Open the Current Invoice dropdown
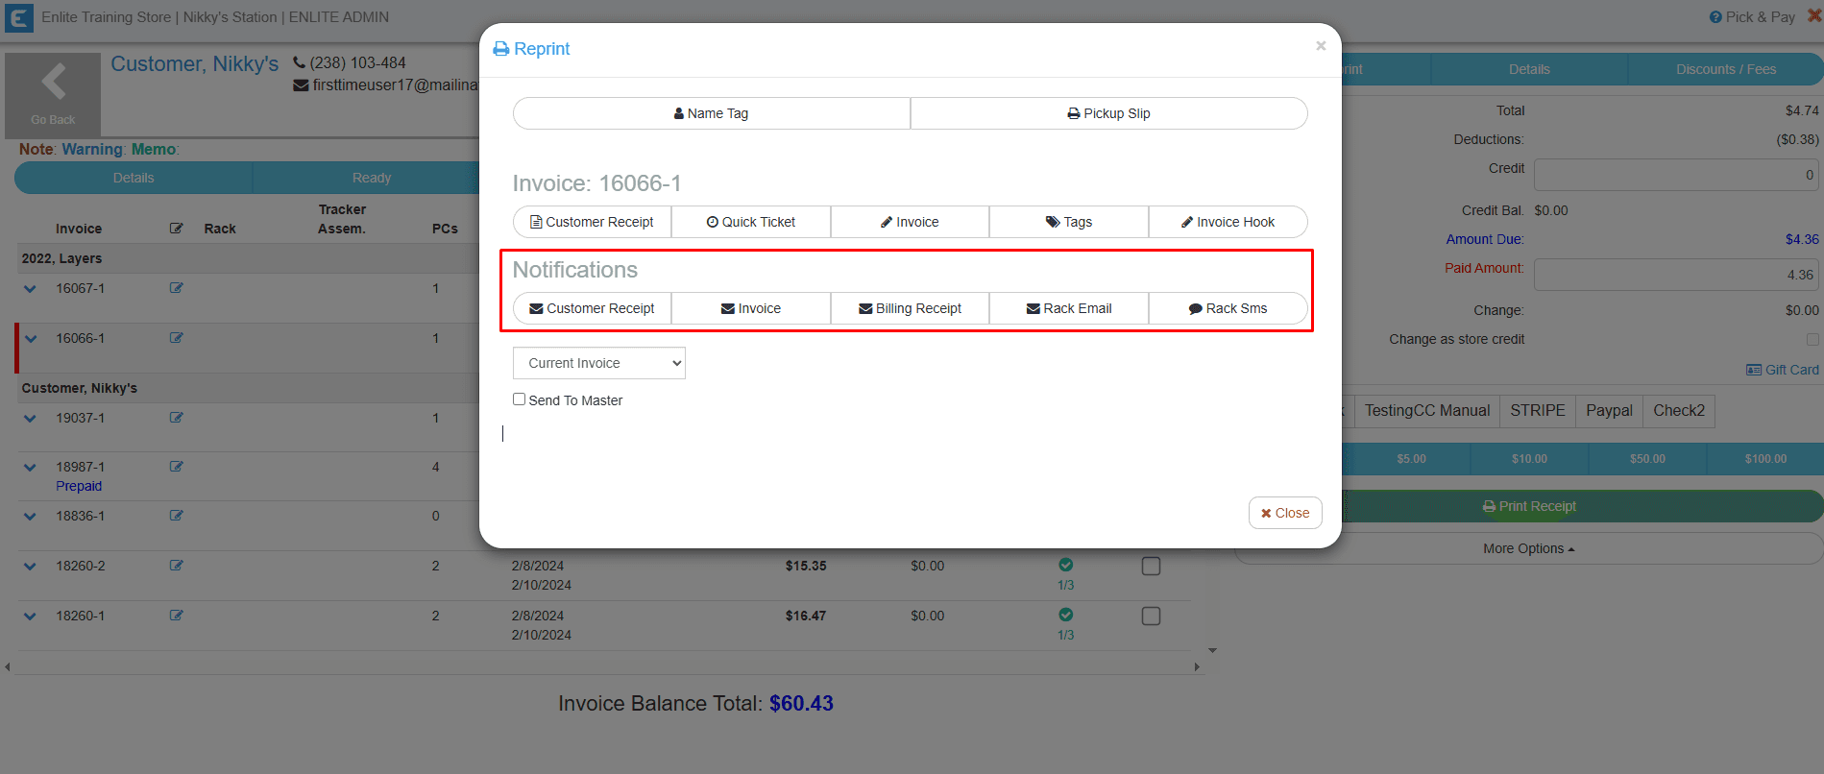1824x774 pixels. [x=599, y=363]
